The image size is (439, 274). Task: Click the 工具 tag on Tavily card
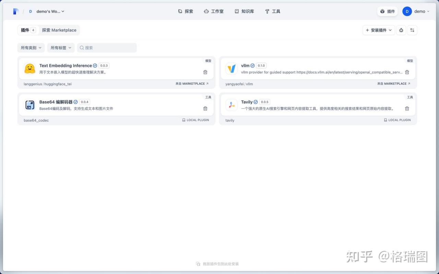tap(410, 97)
